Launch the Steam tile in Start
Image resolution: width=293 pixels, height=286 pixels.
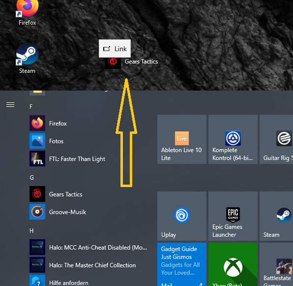coord(276,216)
